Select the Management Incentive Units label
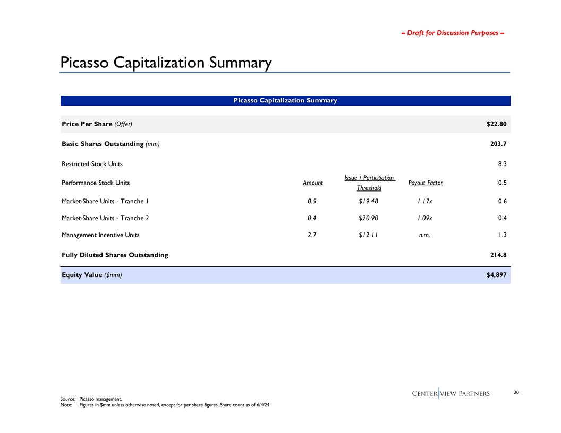This screenshot has height=433, width=561. pyautogui.click(x=100, y=235)
